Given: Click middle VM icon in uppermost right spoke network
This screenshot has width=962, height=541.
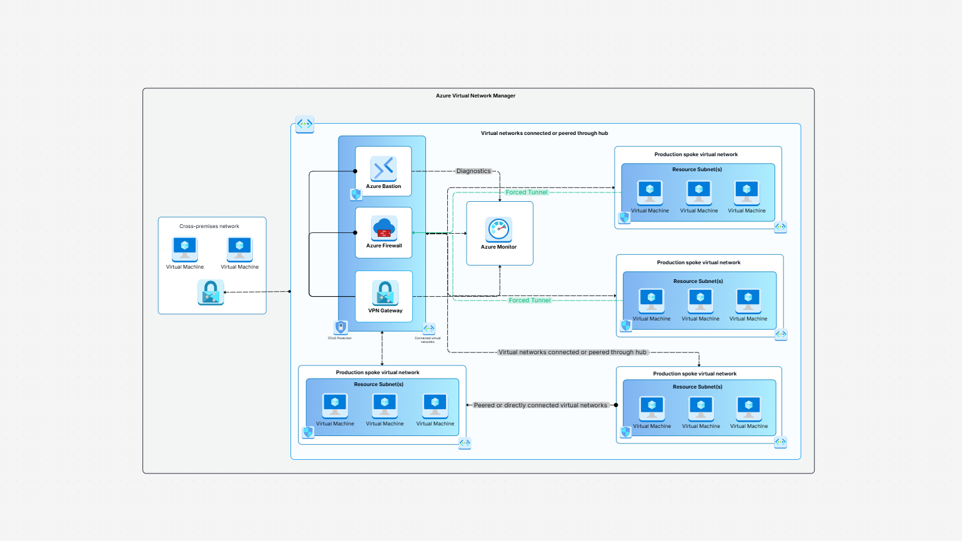Looking at the screenshot, I should coord(699,192).
